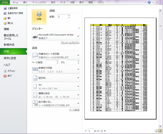Click the preview scrollbar up arrow
The image size is (163, 134).
coord(160,11)
